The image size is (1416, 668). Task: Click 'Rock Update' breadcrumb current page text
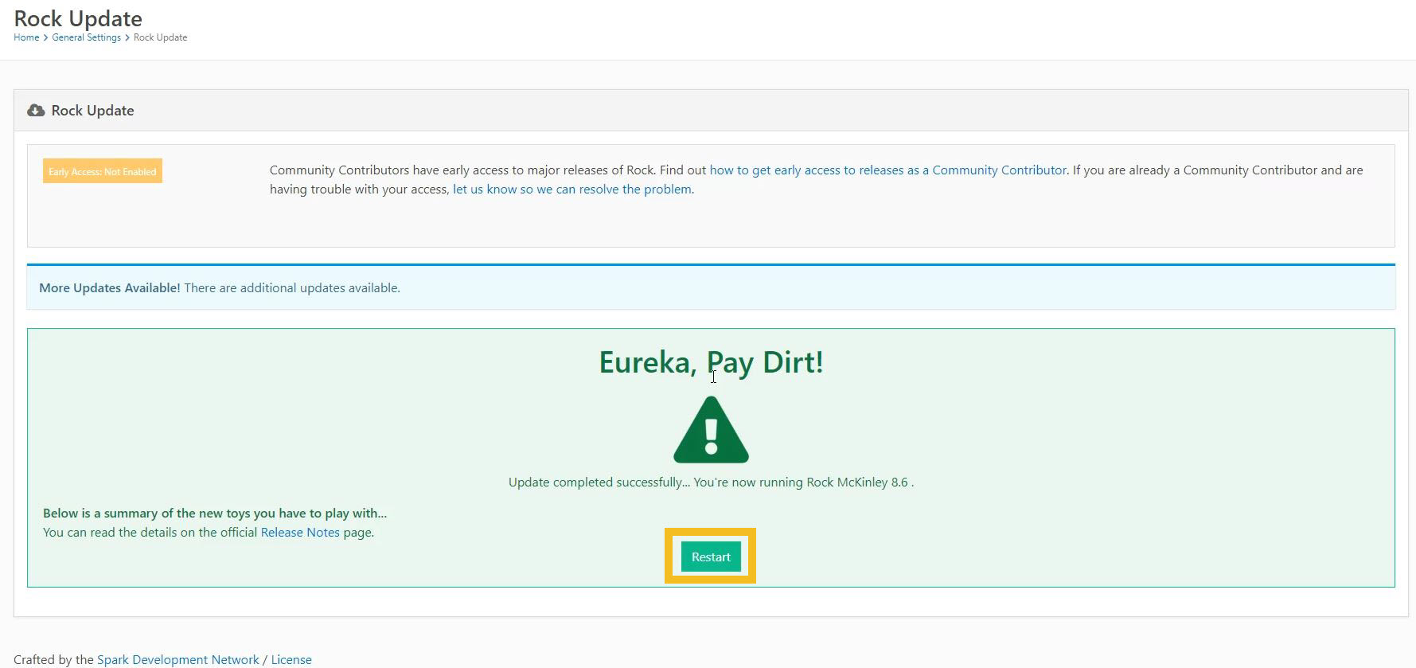[x=161, y=37]
